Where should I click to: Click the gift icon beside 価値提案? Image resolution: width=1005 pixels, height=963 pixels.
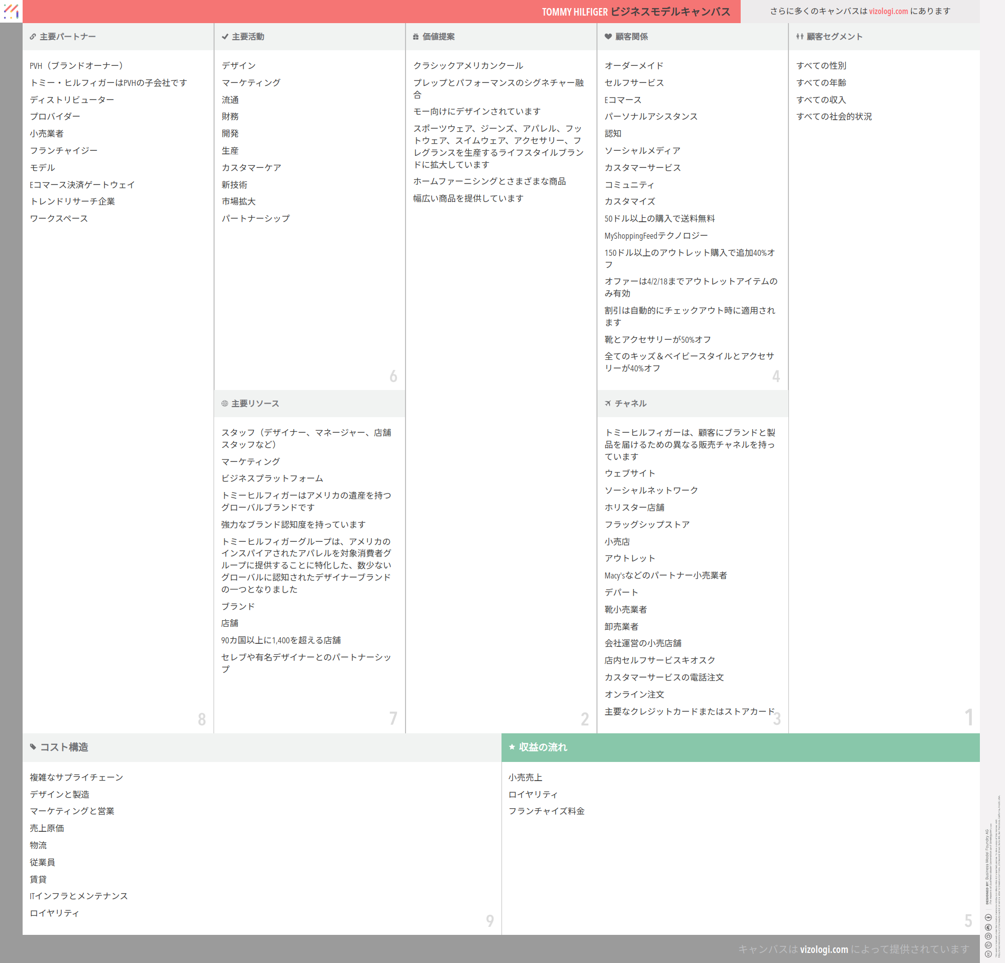click(x=416, y=37)
